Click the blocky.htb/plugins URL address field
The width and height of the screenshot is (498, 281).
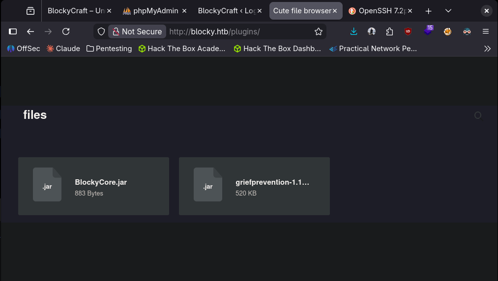pyautogui.click(x=236, y=31)
